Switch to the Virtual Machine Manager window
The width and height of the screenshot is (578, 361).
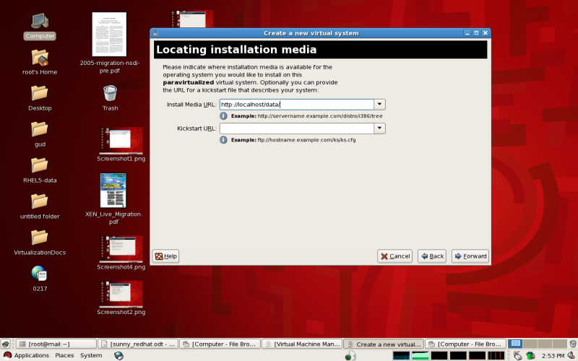(x=302, y=344)
